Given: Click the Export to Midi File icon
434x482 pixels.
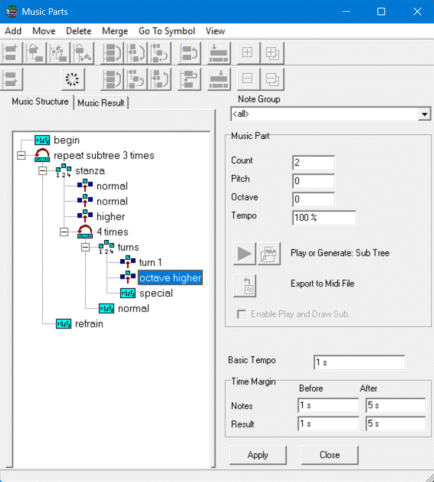Looking at the screenshot, I should point(245,285).
